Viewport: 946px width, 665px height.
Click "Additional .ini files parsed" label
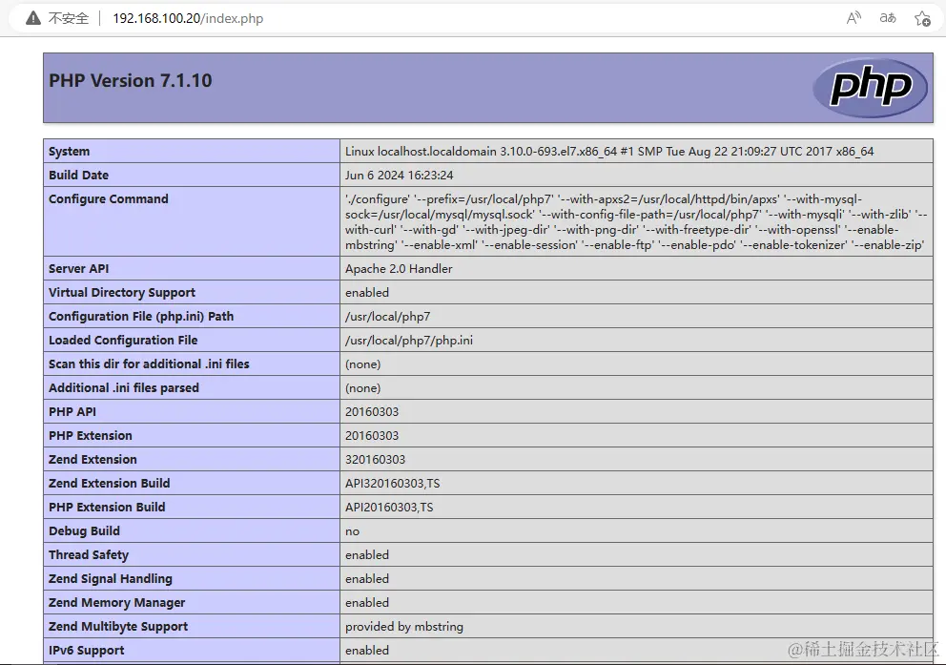tap(124, 388)
